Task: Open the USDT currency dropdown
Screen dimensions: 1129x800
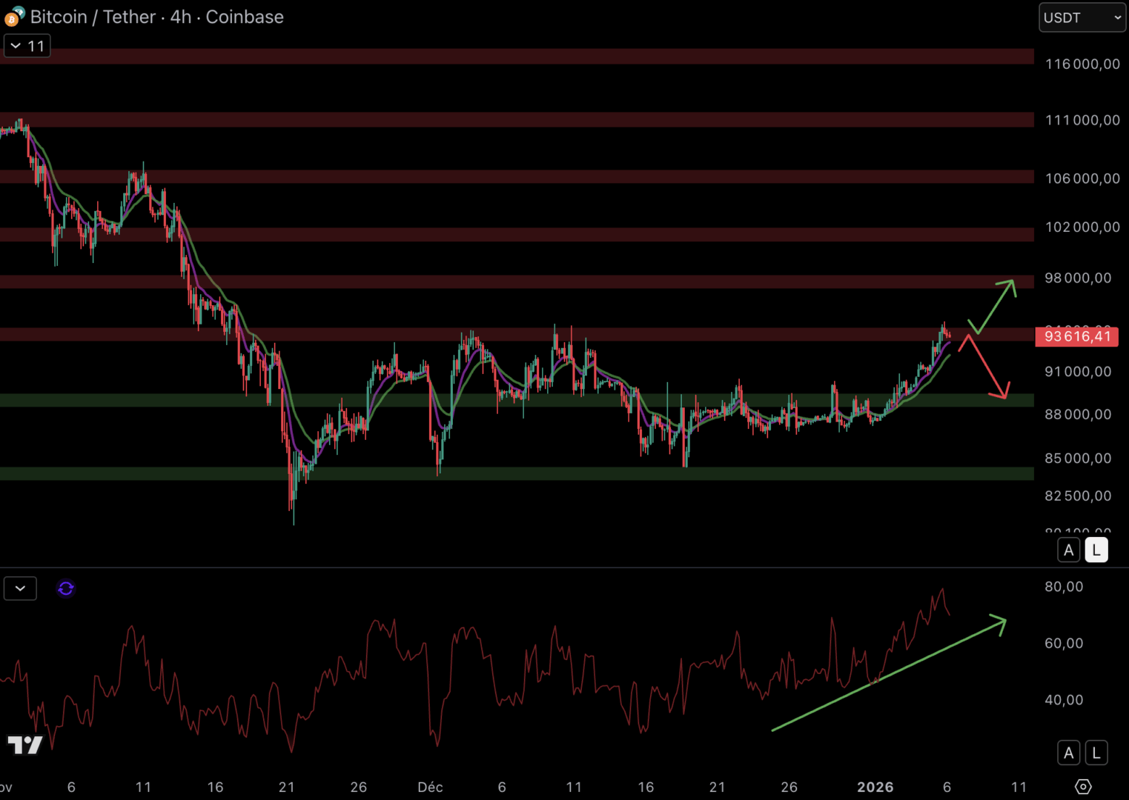Action: click(1082, 18)
